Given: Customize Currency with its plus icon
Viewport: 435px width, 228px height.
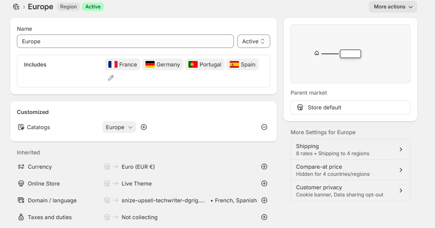Looking at the screenshot, I should [x=264, y=167].
